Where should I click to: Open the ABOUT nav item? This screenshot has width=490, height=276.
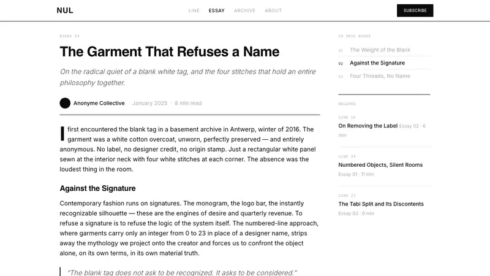[x=273, y=10]
